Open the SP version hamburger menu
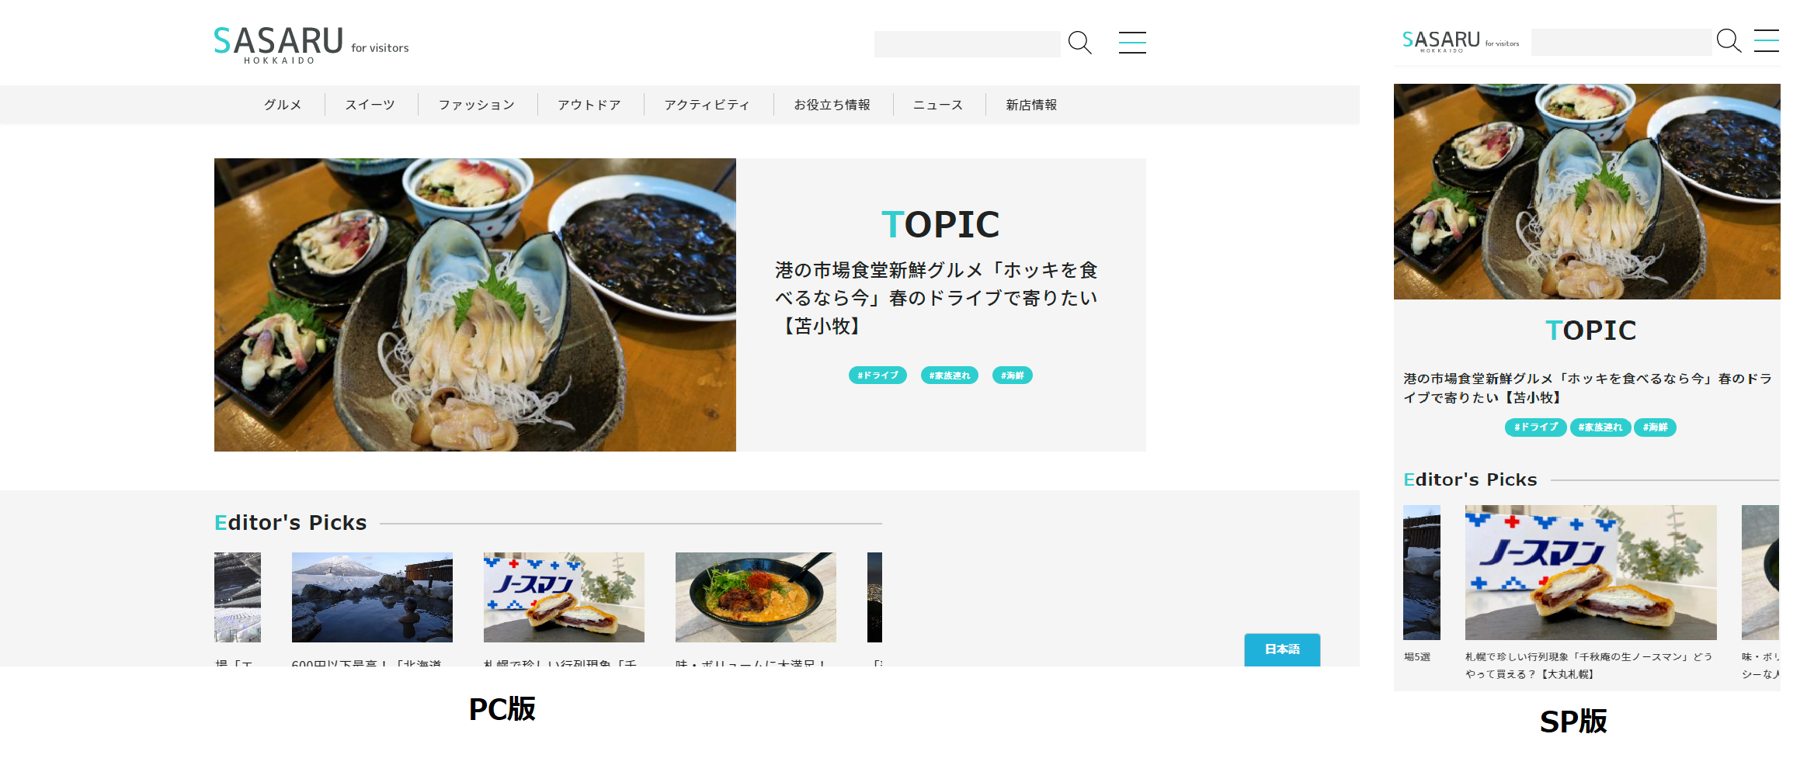 pos(1766,40)
